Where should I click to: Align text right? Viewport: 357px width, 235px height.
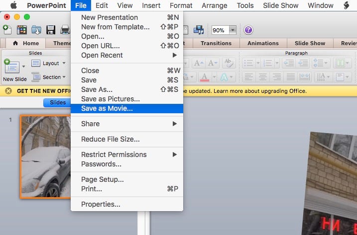point(277,77)
